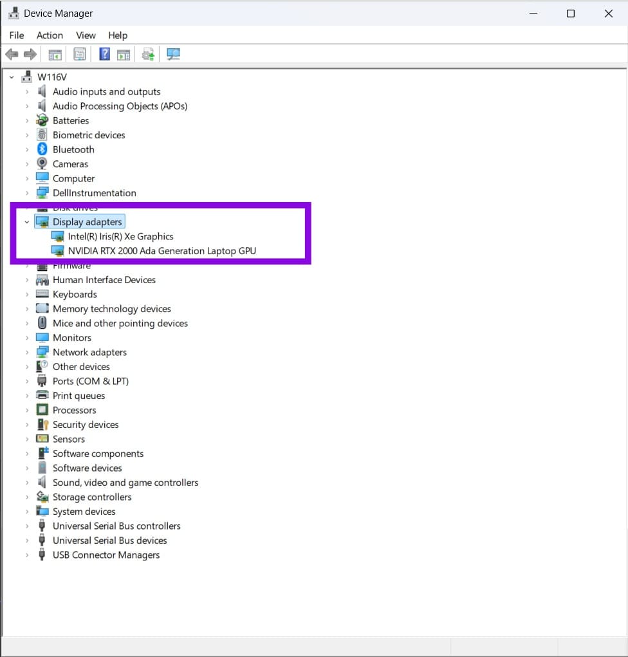
Task: Maximize the Device Manager window
Action: click(x=571, y=14)
